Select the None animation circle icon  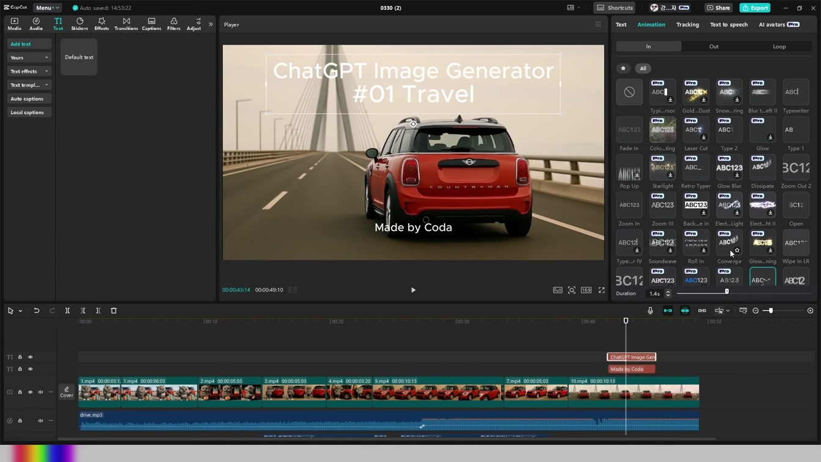pyautogui.click(x=629, y=92)
